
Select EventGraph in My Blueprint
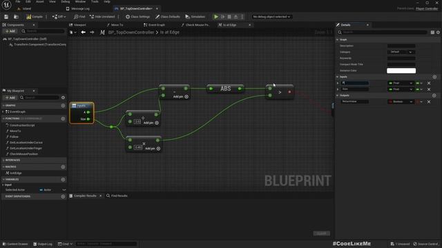[17, 112]
